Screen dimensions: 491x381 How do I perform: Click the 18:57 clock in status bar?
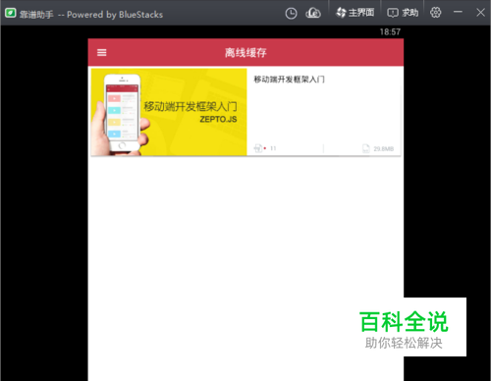point(390,31)
